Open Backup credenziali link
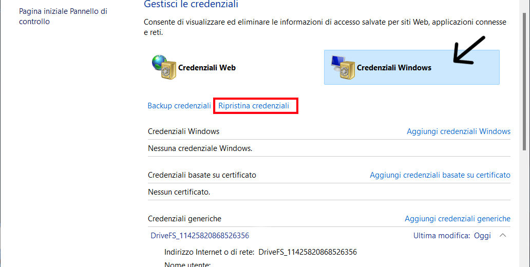Viewport: 530px width, 267px height. [x=179, y=106]
